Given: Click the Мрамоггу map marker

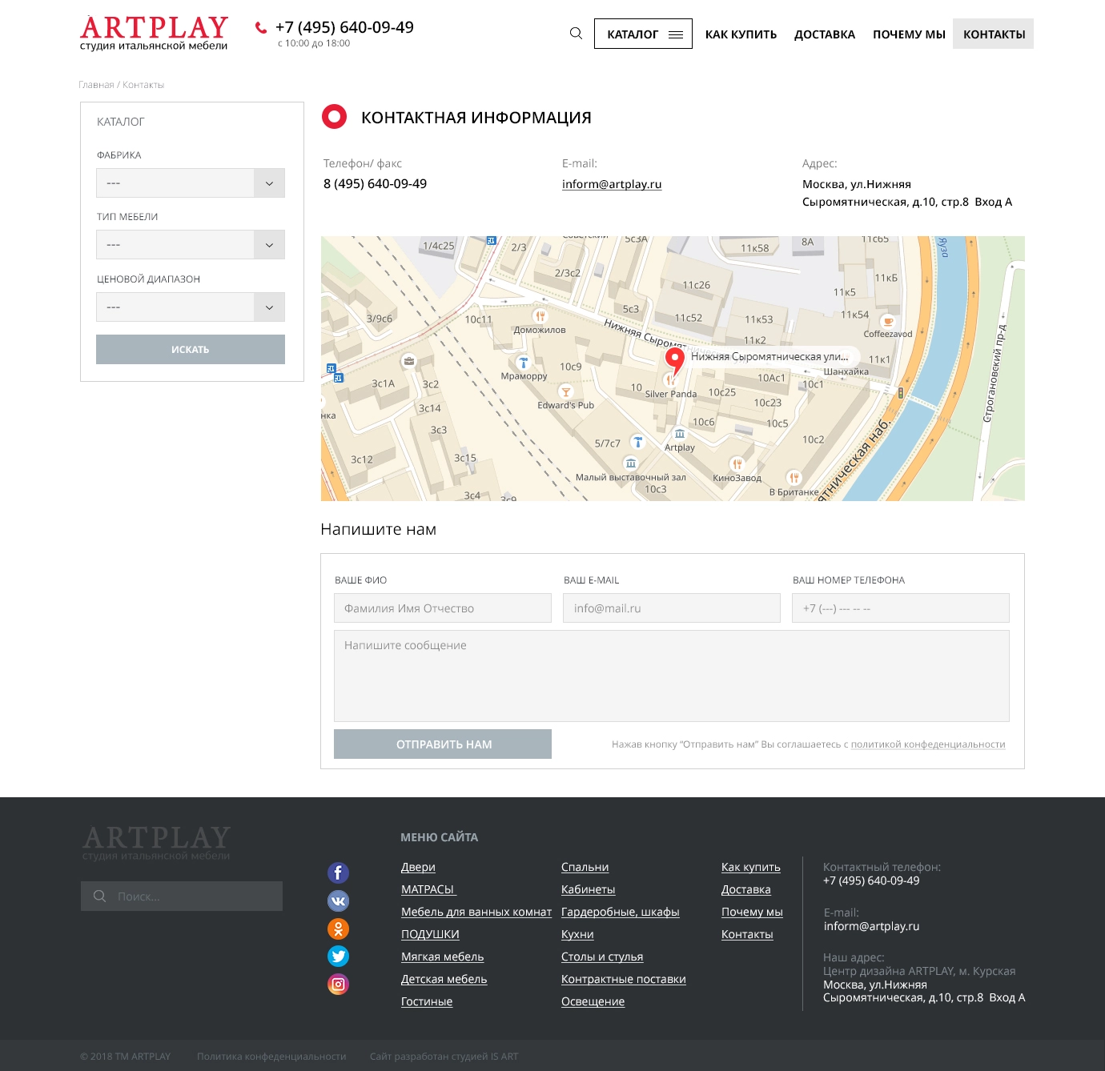Looking at the screenshot, I should coord(524,363).
